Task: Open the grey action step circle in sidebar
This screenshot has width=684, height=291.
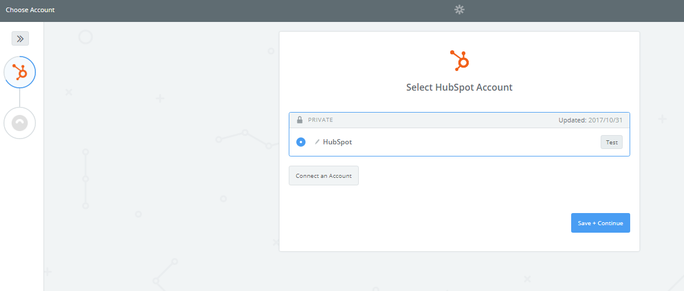Action: 20,123
